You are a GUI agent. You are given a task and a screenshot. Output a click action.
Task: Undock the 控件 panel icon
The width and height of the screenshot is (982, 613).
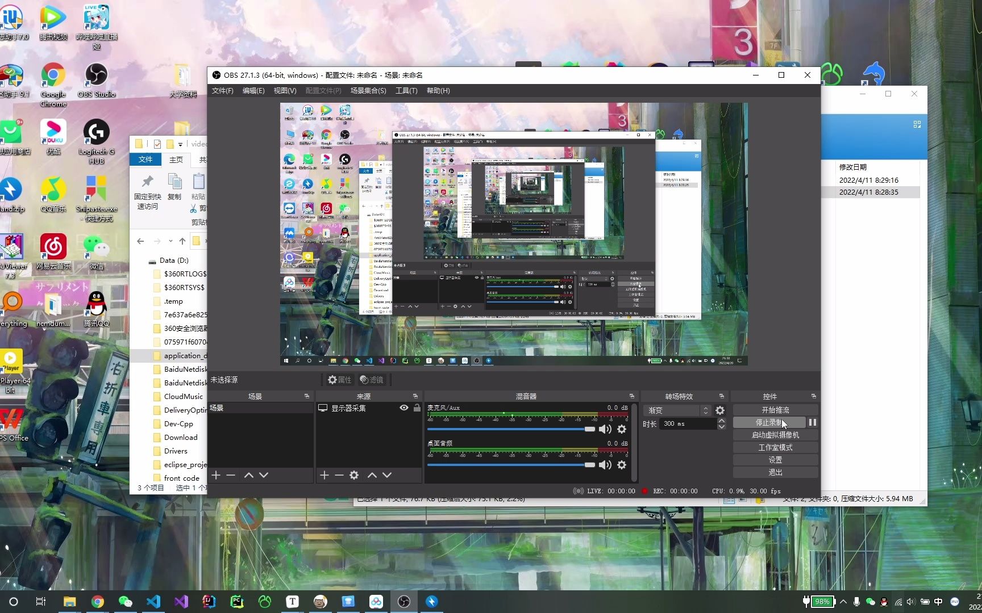(x=814, y=396)
